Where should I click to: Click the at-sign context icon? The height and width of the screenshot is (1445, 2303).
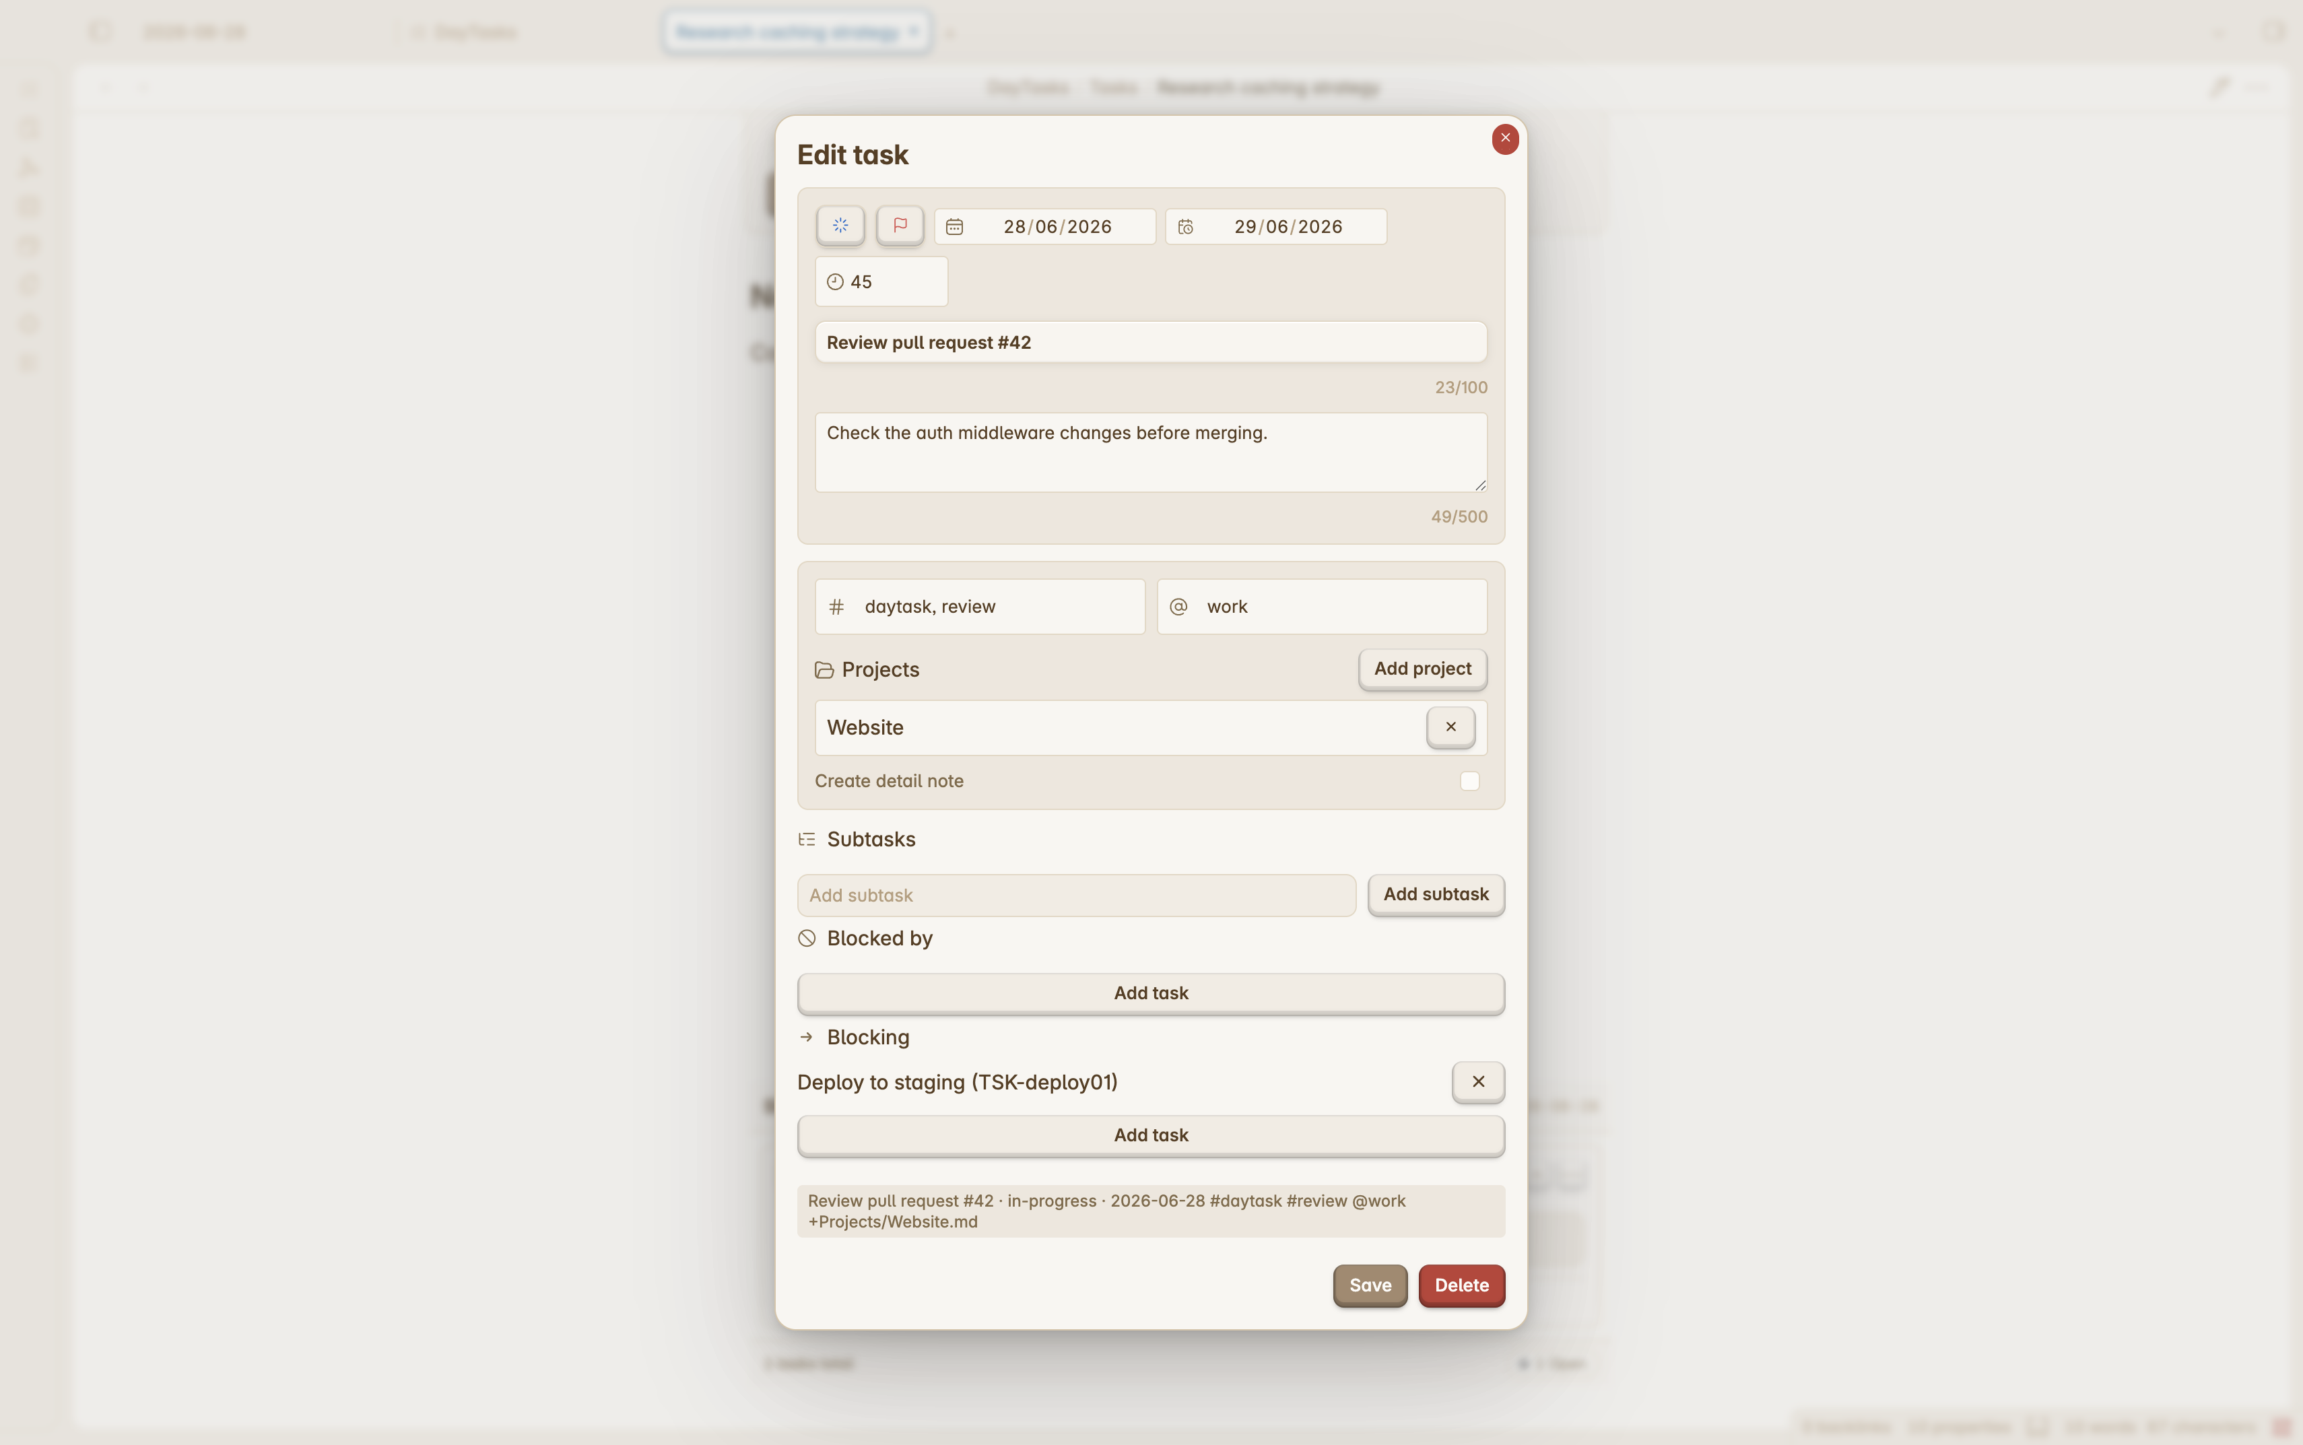point(1178,607)
